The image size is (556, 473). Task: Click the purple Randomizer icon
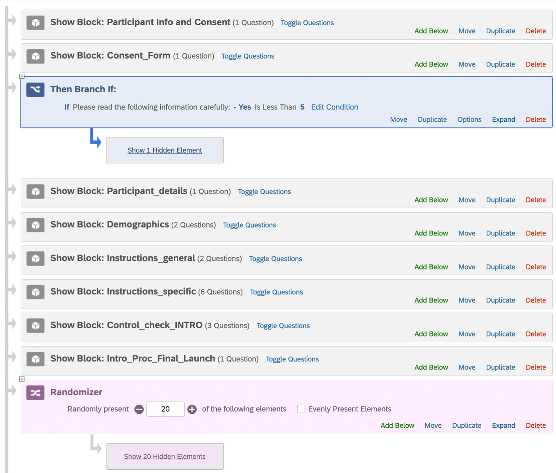pyautogui.click(x=35, y=393)
